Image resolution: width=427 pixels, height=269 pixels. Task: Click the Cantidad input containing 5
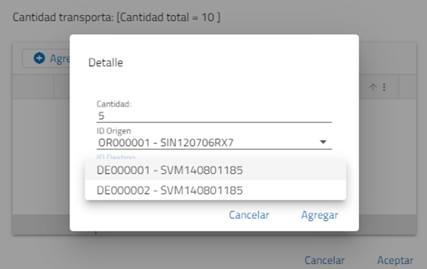click(x=213, y=116)
